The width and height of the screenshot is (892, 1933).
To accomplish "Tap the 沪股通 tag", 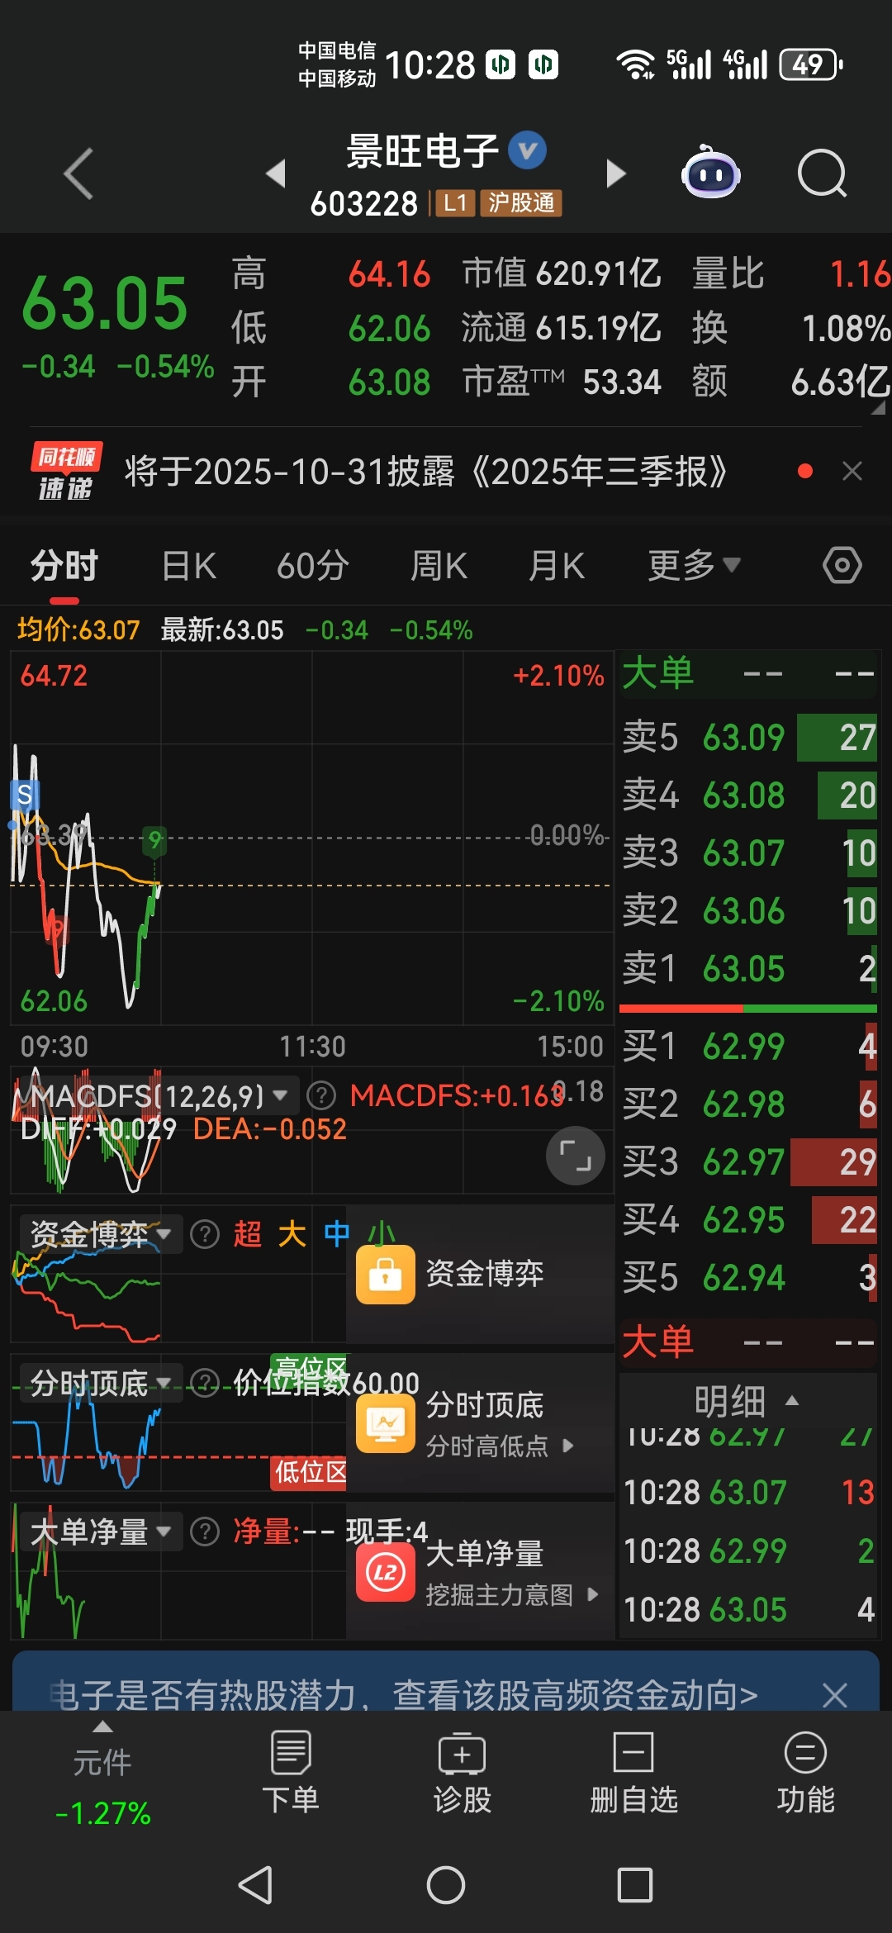I will 521,203.
